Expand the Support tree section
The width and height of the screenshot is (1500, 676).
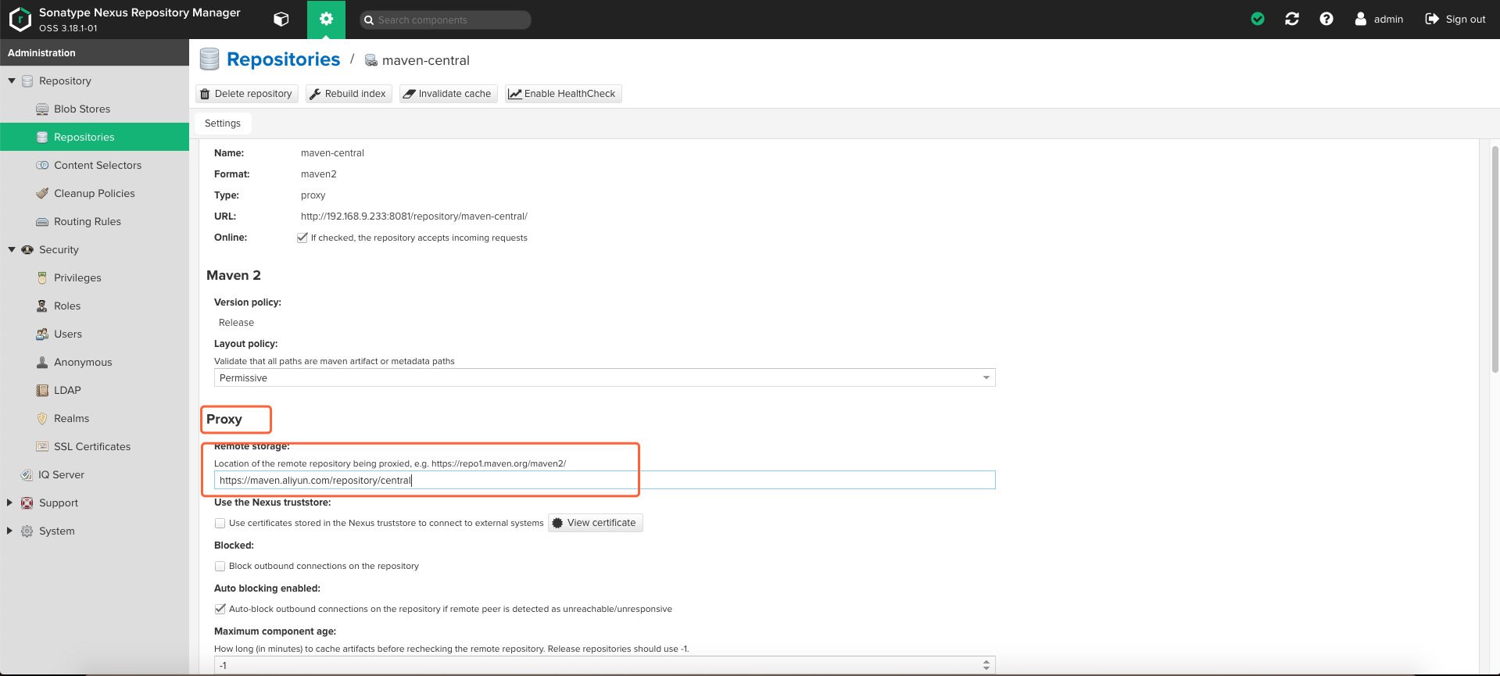click(9, 503)
